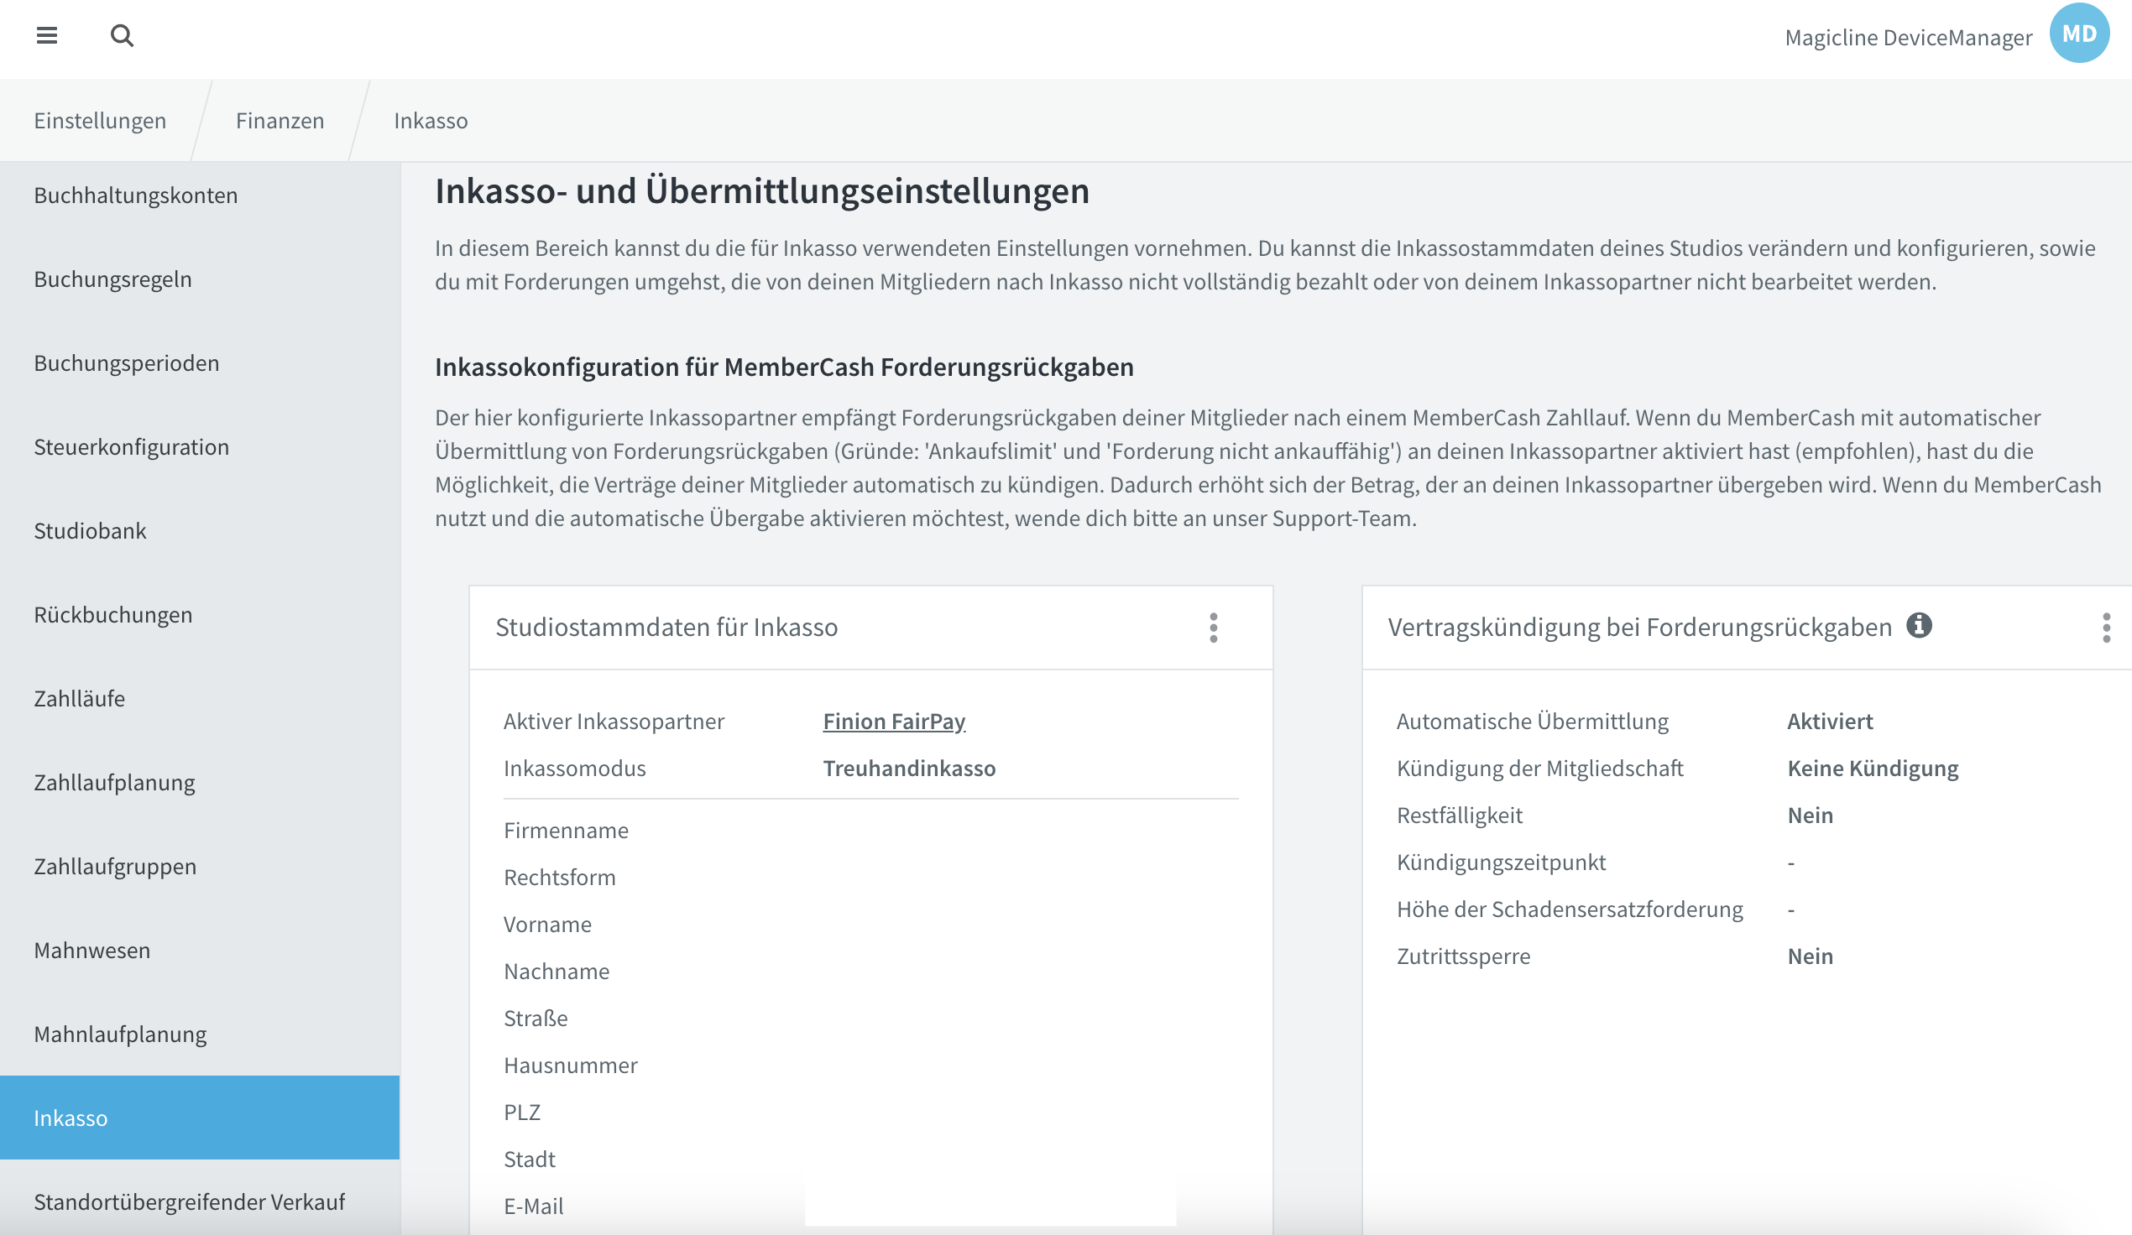The height and width of the screenshot is (1235, 2132).
Task: Click the Rechtsform label
Action: pos(559,878)
